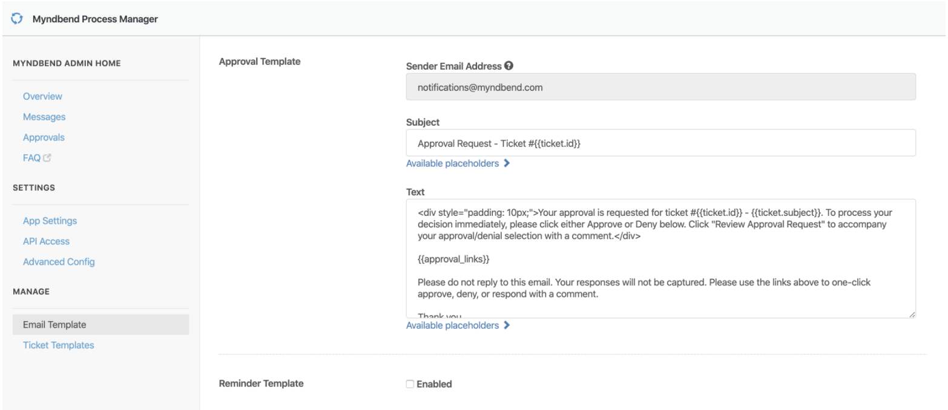The image size is (948, 410).
Task: Click the Sender Email Address field
Action: pos(605,86)
